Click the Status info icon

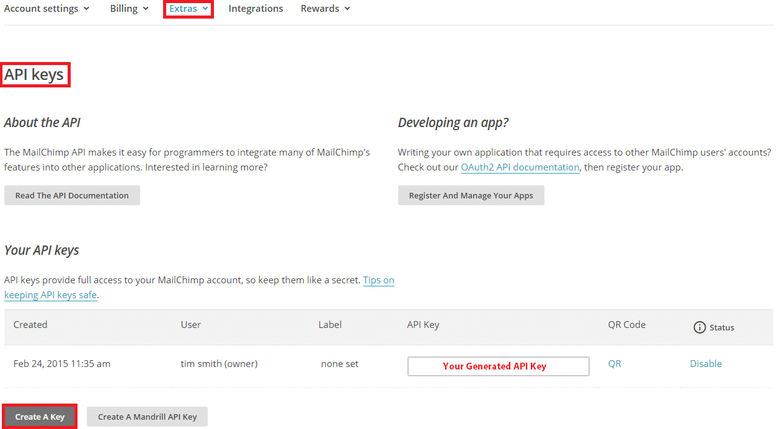[x=699, y=327]
